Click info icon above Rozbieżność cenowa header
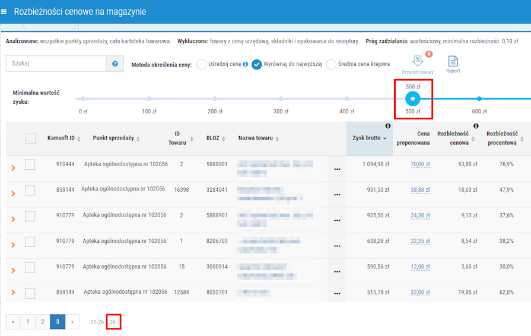This screenshot has width=531, height=336. [x=476, y=126]
